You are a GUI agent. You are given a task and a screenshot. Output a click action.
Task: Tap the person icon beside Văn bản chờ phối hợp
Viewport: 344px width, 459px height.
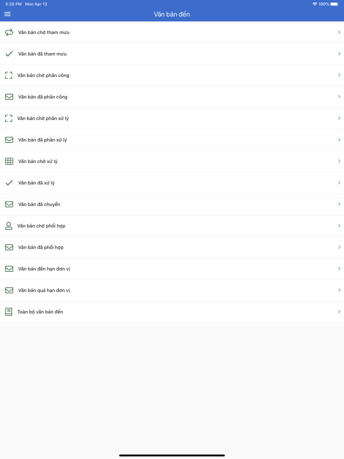[x=9, y=226]
